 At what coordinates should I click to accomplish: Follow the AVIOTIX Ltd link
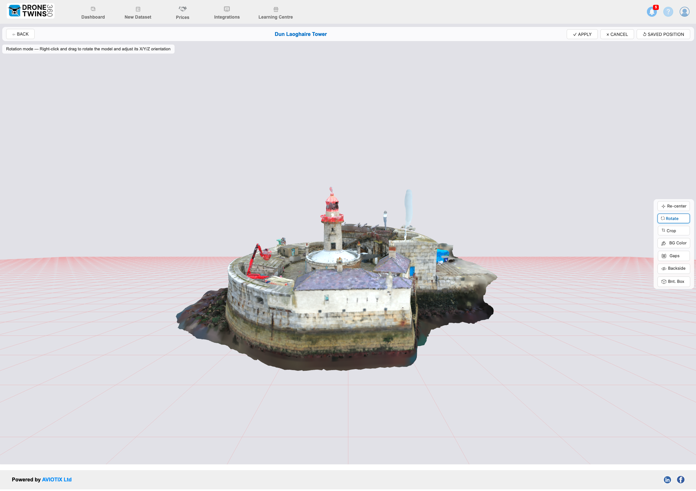point(57,479)
